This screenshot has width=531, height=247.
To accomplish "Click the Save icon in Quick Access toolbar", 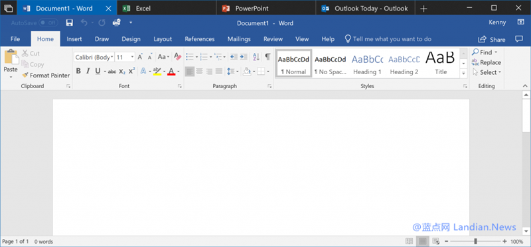I will 70,23.
